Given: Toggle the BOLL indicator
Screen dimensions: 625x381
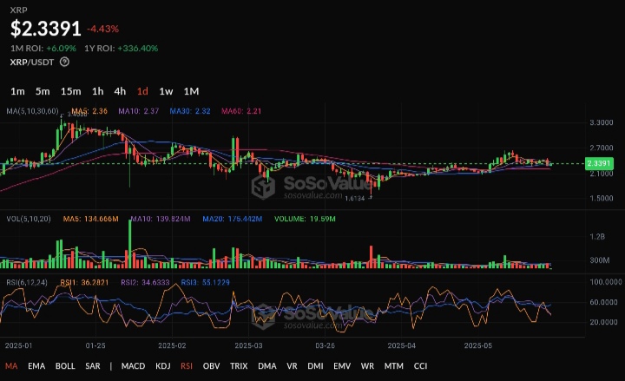Looking at the screenshot, I should tap(65, 366).
